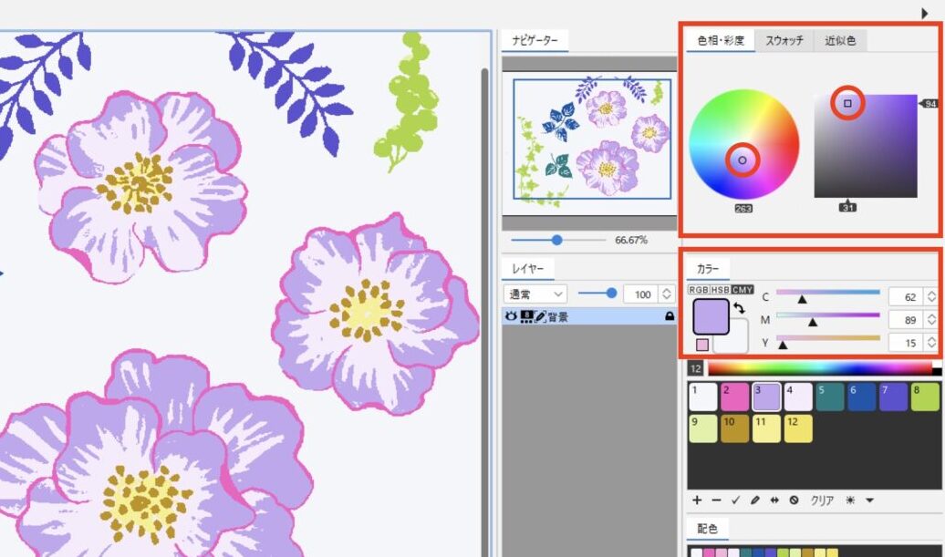This screenshot has height=557, width=945.
Task: Select palette color 1 white
Action: pos(702,397)
